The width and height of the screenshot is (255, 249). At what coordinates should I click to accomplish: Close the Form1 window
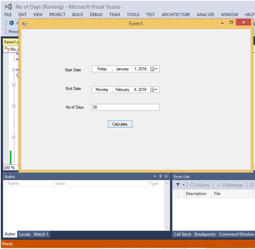coord(243,22)
